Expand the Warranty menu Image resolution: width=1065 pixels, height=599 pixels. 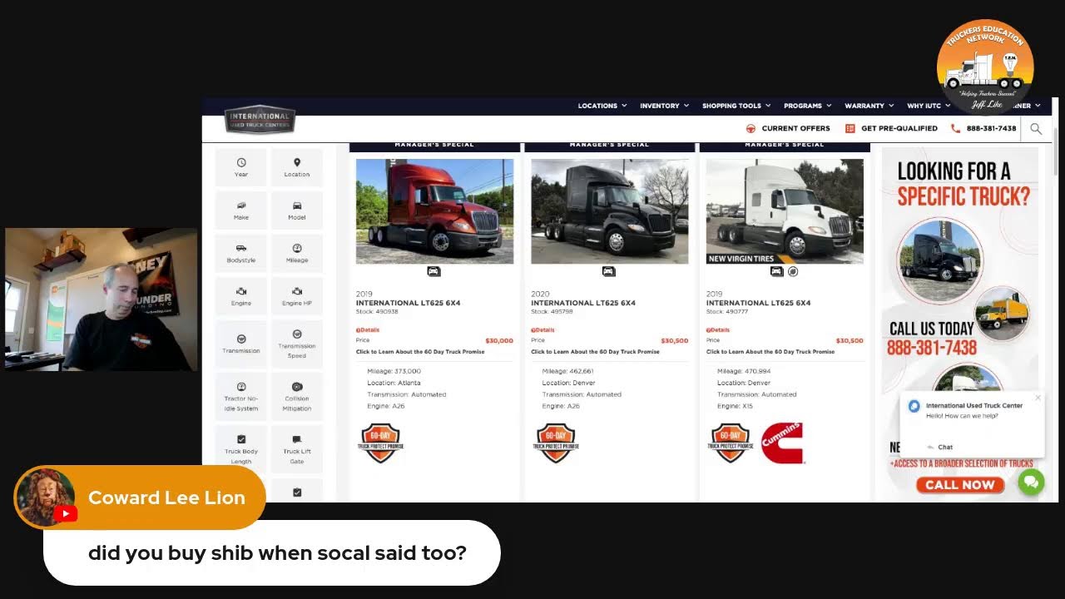click(869, 106)
